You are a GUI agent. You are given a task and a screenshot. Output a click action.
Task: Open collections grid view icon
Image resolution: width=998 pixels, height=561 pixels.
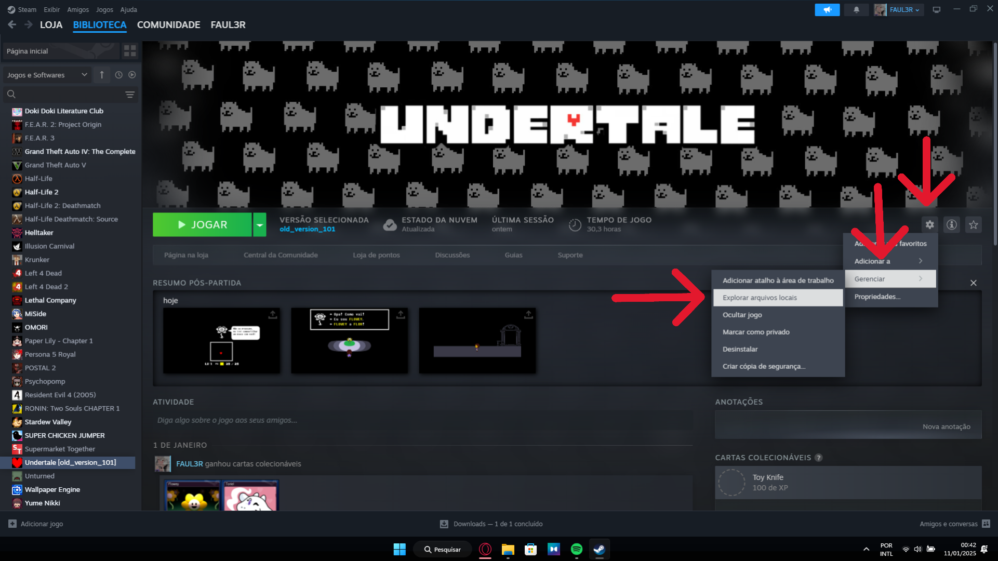click(130, 51)
